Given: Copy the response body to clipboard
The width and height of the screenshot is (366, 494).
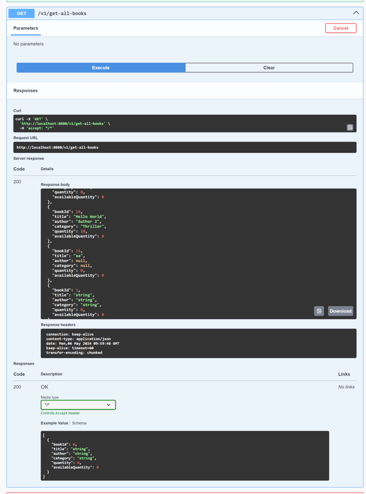Looking at the screenshot, I should click(319, 311).
